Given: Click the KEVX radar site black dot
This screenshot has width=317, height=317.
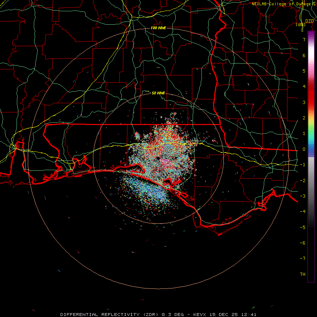Looking at the screenshot, I should coord(158,158).
